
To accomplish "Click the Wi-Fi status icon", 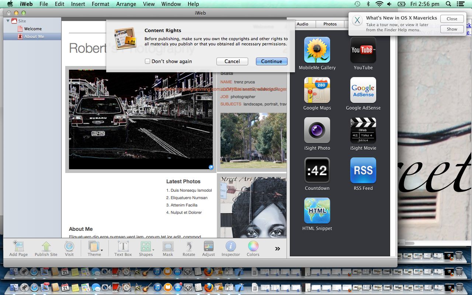I will click(379, 4).
